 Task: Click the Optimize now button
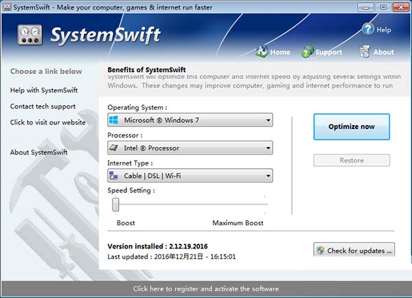[x=352, y=126]
